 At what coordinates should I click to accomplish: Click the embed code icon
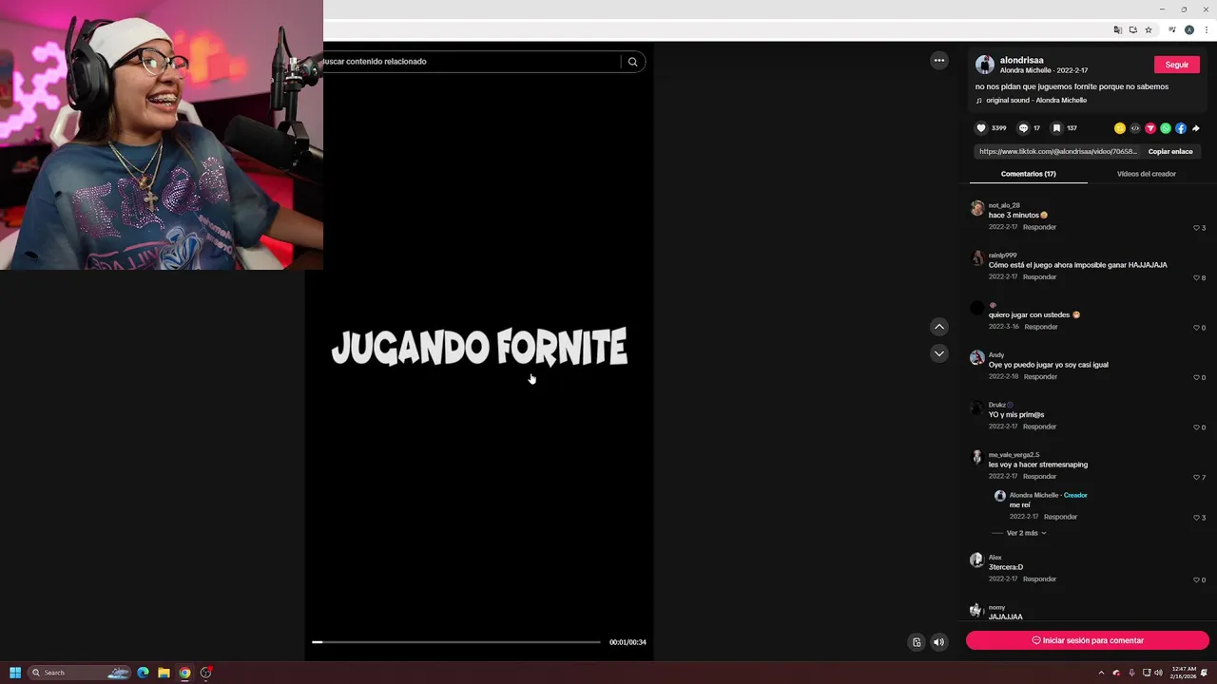[1134, 128]
